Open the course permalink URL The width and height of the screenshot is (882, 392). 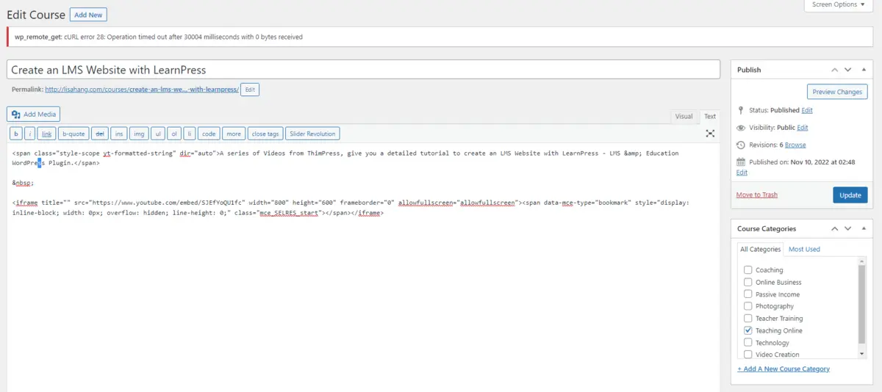[142, 90]
